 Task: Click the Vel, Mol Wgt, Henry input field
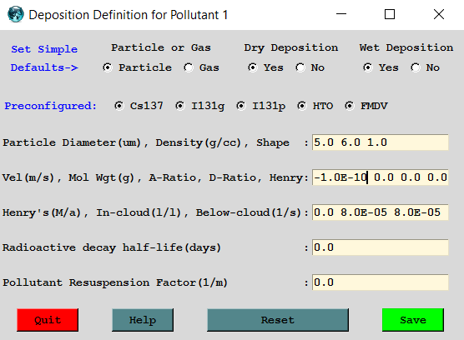point(381,177)
